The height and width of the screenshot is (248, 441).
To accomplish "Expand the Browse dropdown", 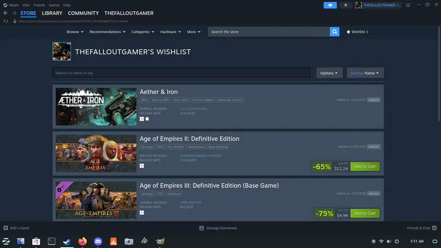I will [75, 32].
